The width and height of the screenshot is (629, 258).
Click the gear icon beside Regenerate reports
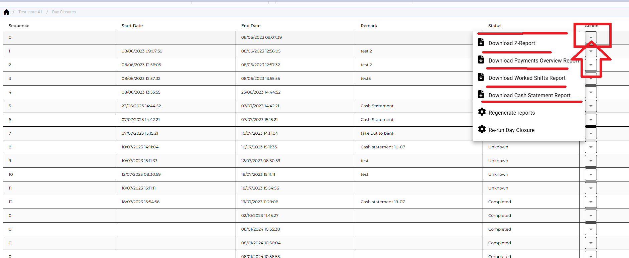click(x=482, y=112)
